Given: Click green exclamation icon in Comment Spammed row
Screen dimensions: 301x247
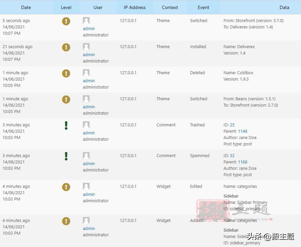Looking at the screenshot, I should point(66,156).
